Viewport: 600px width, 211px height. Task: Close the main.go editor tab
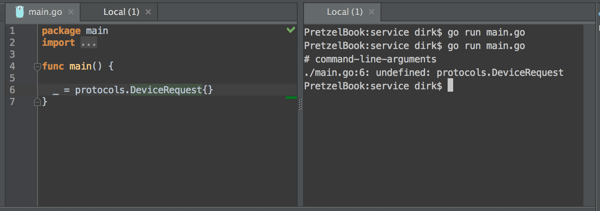coord(71,12)
